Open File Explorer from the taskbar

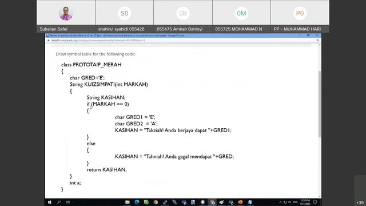click(x=128, y=202)
